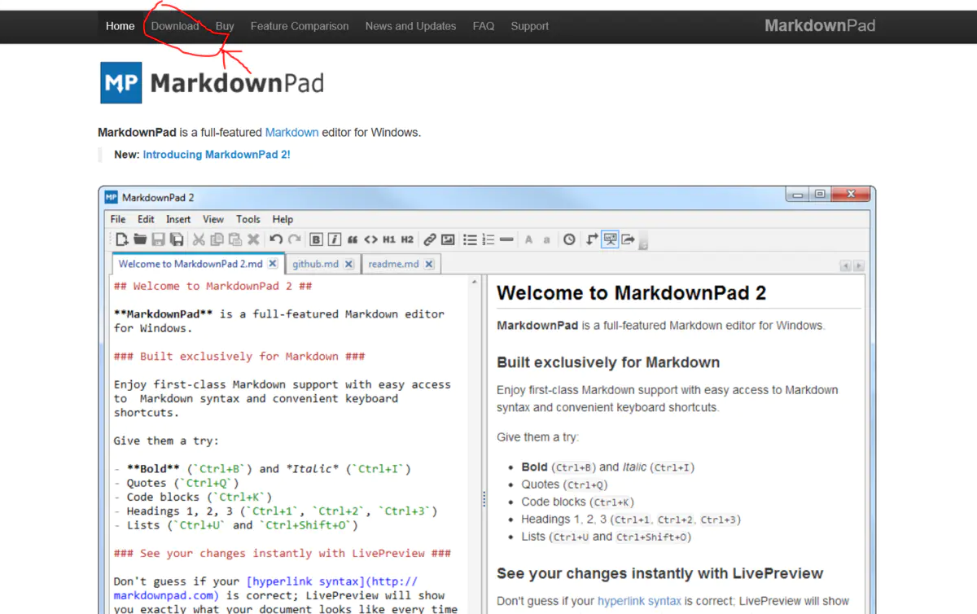Open the View menu
The width and height of the screenshot is (977, 614).
[212, 218]
